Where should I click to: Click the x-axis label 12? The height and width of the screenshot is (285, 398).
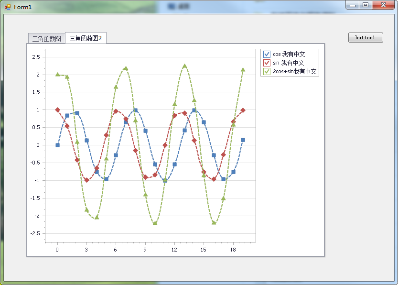[174, 250]
